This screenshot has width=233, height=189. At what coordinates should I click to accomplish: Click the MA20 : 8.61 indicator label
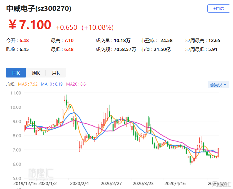pyautogui.click(x=77, y=84)
